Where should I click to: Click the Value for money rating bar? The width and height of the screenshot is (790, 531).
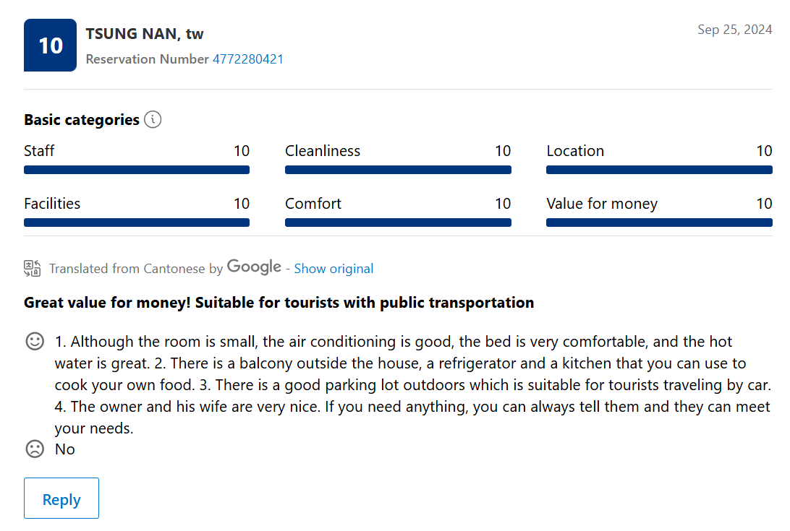(659, 223)
